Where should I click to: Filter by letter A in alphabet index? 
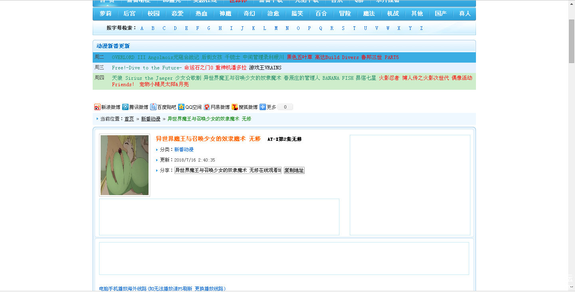coord(142,28)
